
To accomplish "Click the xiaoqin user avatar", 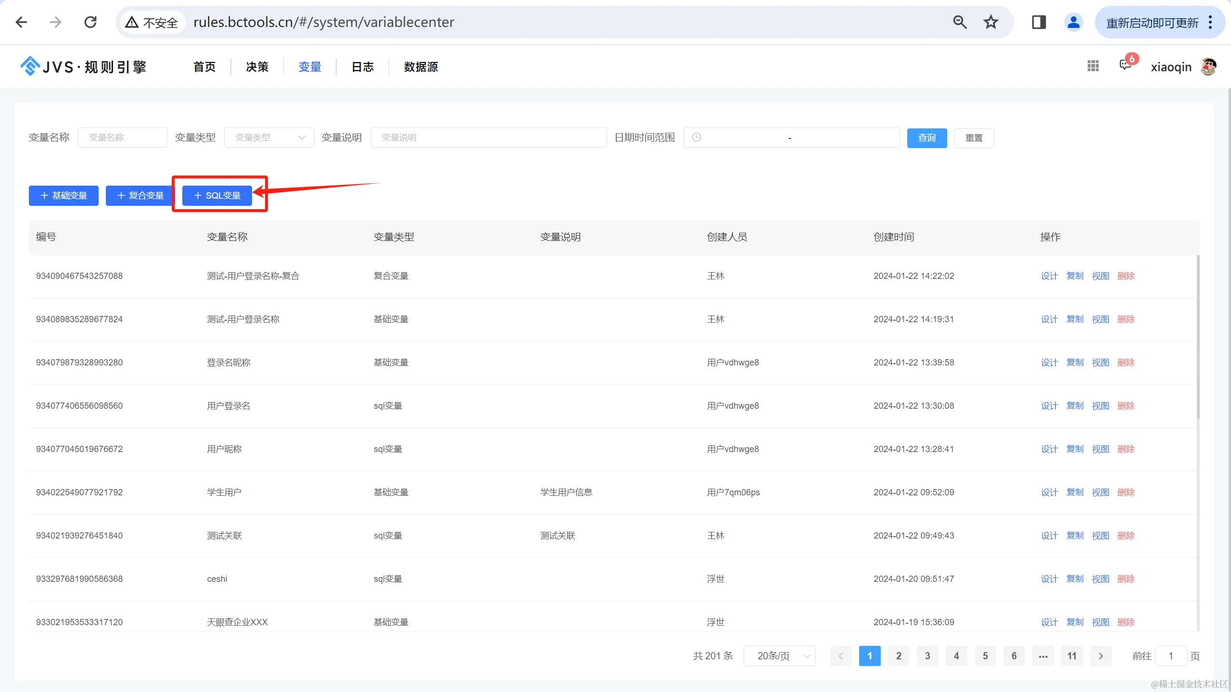I will pos(1208,66).
